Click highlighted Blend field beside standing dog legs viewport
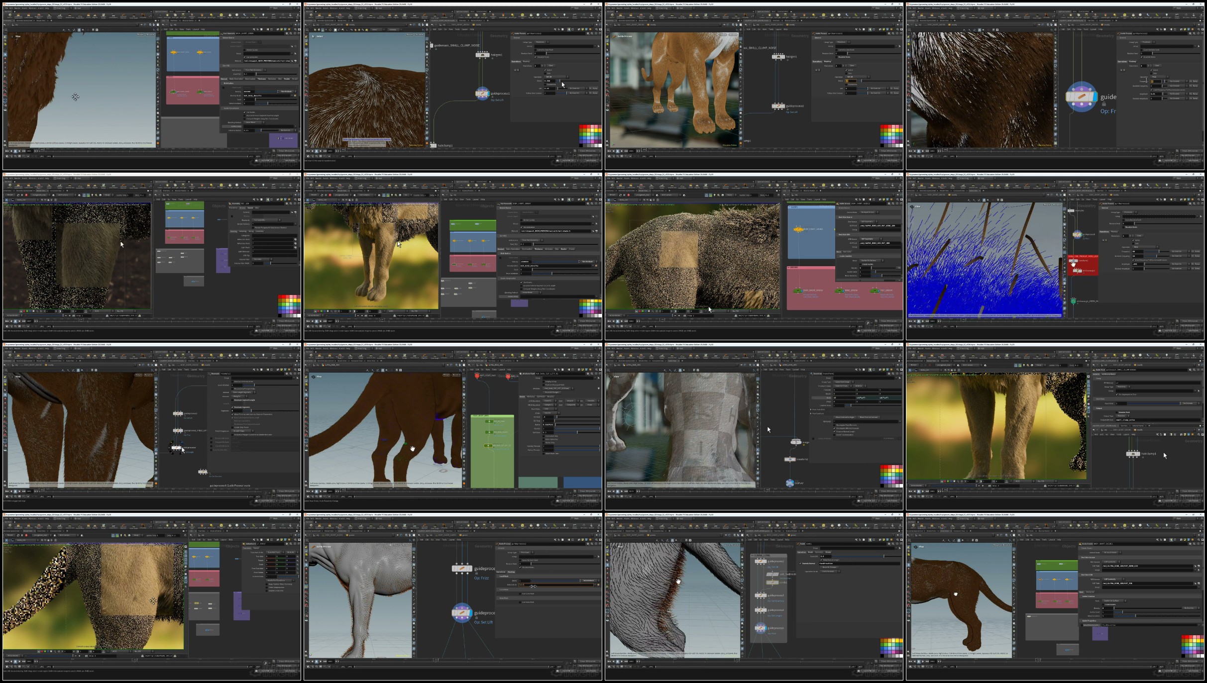Viewport: 1207px width, 683px height. [851, 81]
